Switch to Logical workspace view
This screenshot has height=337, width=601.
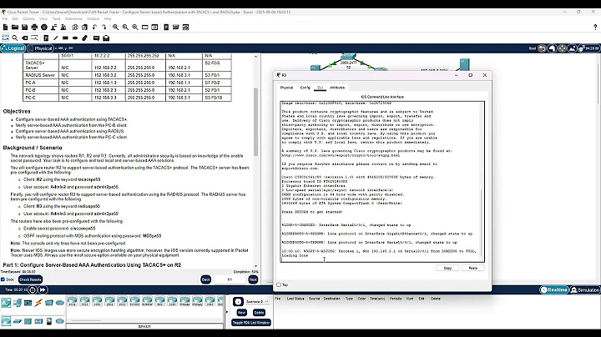point(13,48)
